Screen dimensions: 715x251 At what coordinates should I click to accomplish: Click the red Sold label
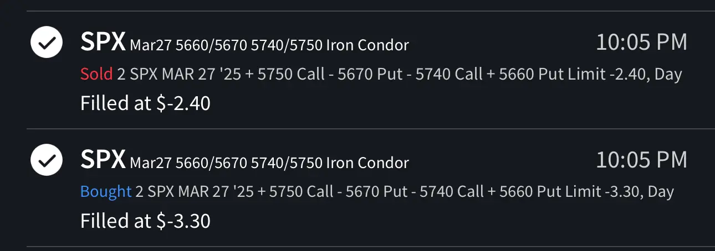(x=96, y=74)
